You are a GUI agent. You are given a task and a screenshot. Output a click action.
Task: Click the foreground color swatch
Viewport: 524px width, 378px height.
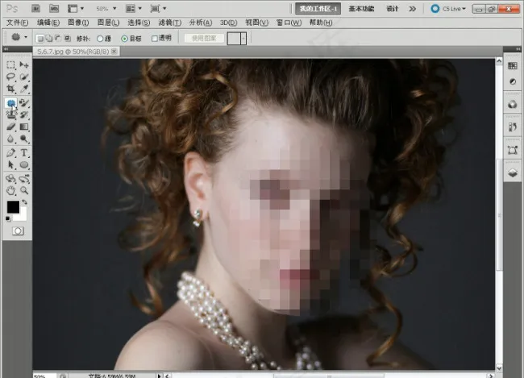(13, 208)
